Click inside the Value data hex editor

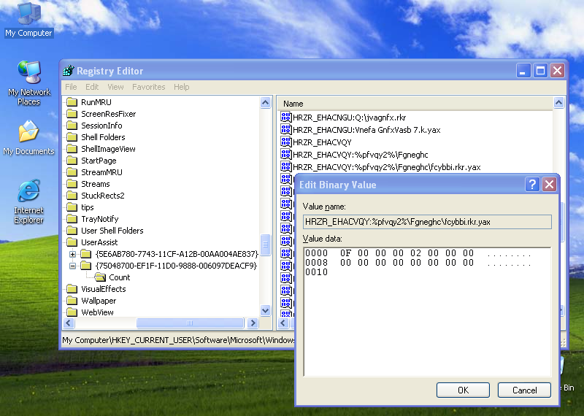[x=427, y=312]
